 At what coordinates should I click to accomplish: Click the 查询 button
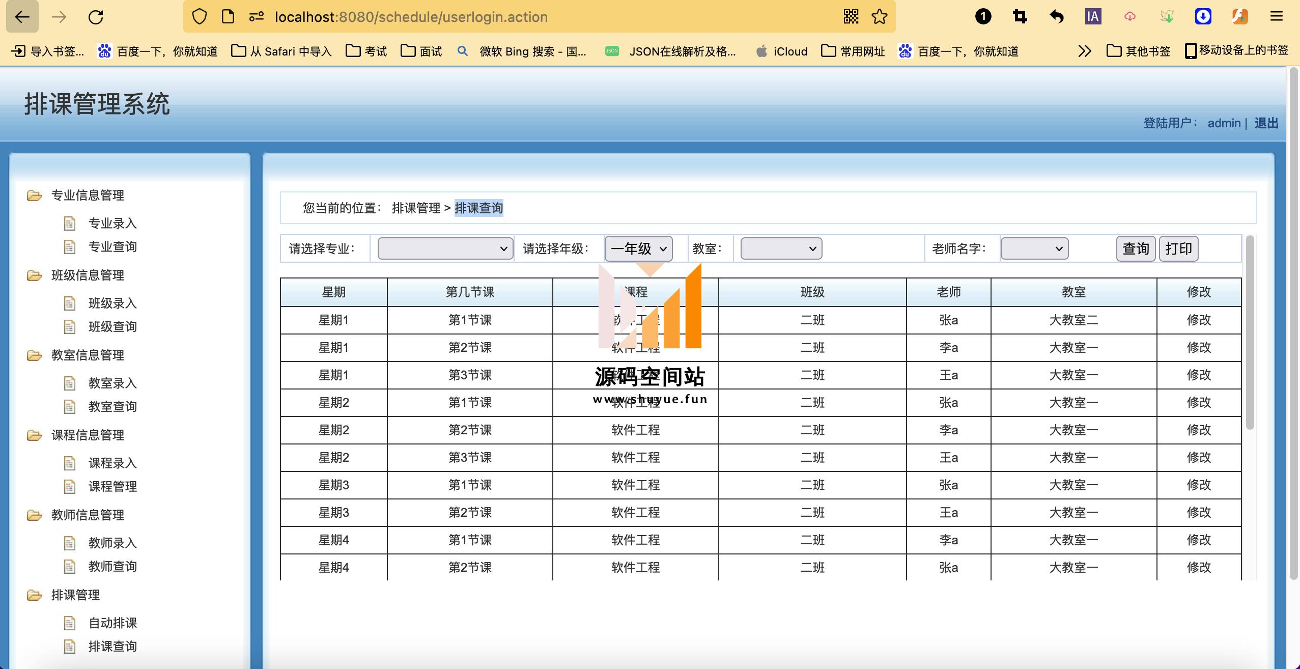1136,248
